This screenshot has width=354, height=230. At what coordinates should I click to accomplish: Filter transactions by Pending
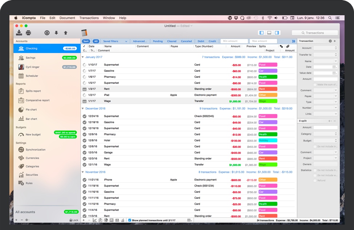tap(158, 41)
